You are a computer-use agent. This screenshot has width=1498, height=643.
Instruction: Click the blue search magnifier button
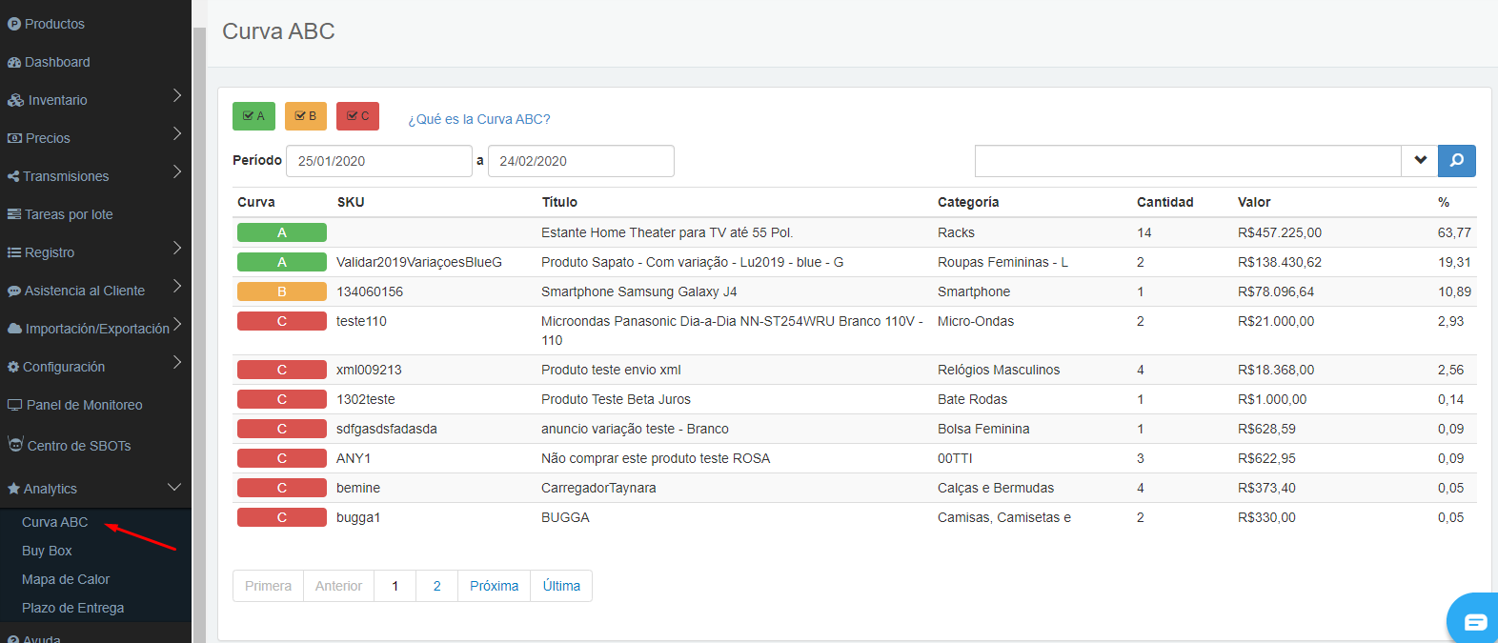[x=1457, y=161]
